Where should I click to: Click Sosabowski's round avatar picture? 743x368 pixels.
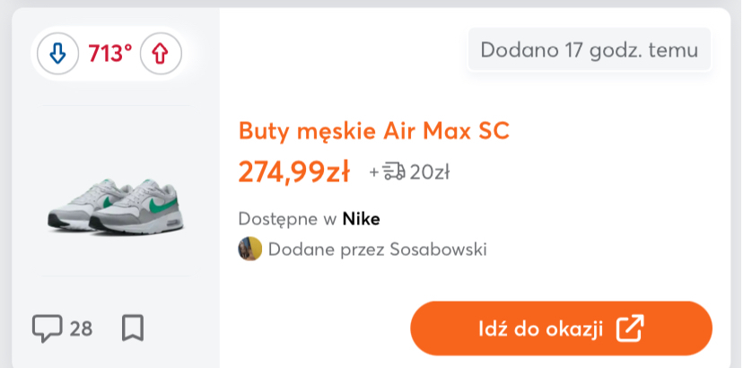249,249
